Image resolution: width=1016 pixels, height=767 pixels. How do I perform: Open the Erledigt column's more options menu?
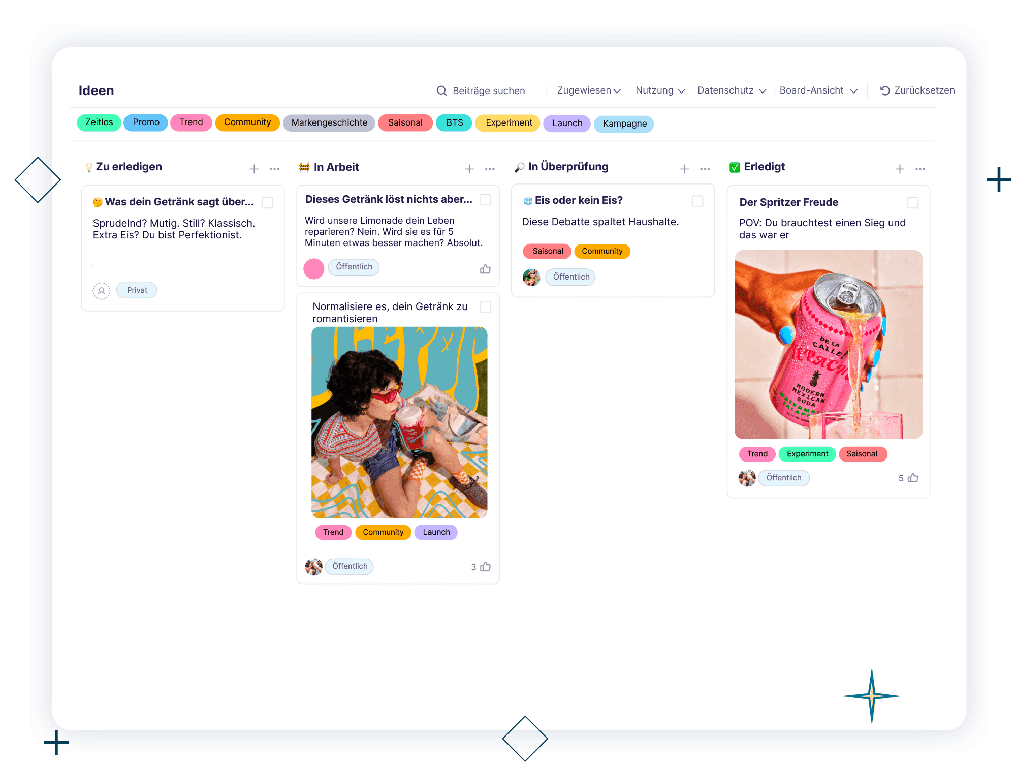pos(920,169)
